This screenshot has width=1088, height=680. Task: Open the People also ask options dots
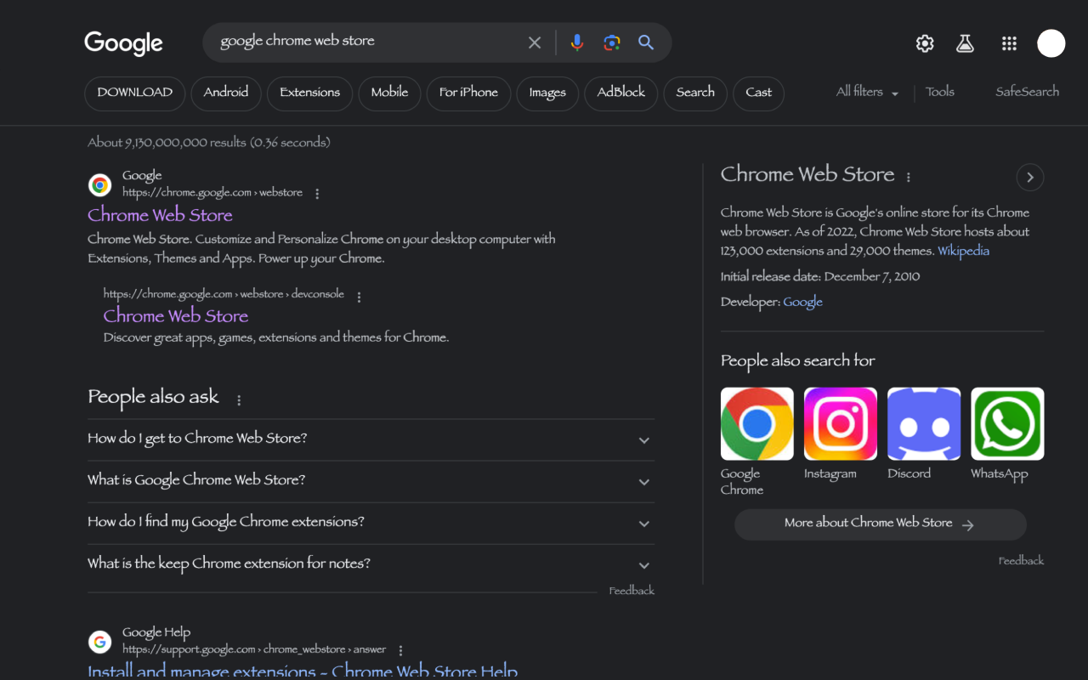239,399
